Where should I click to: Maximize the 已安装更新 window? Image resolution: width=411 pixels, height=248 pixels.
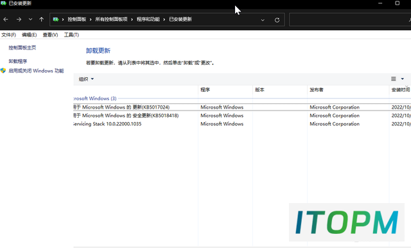click(398, 3)
